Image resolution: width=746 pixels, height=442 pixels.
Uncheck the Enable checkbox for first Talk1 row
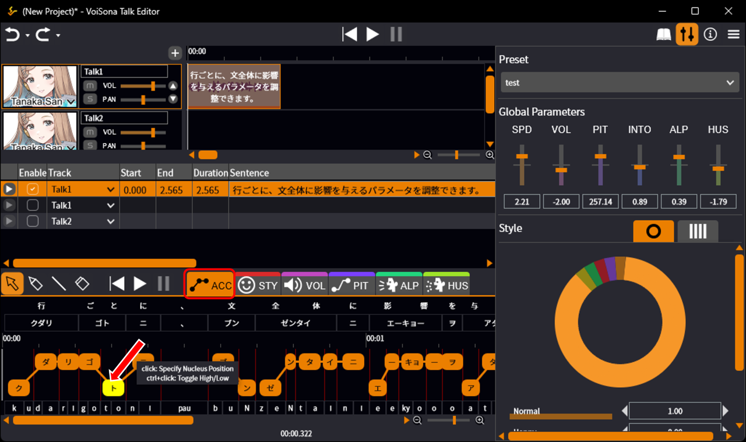[x=33, y=189]
